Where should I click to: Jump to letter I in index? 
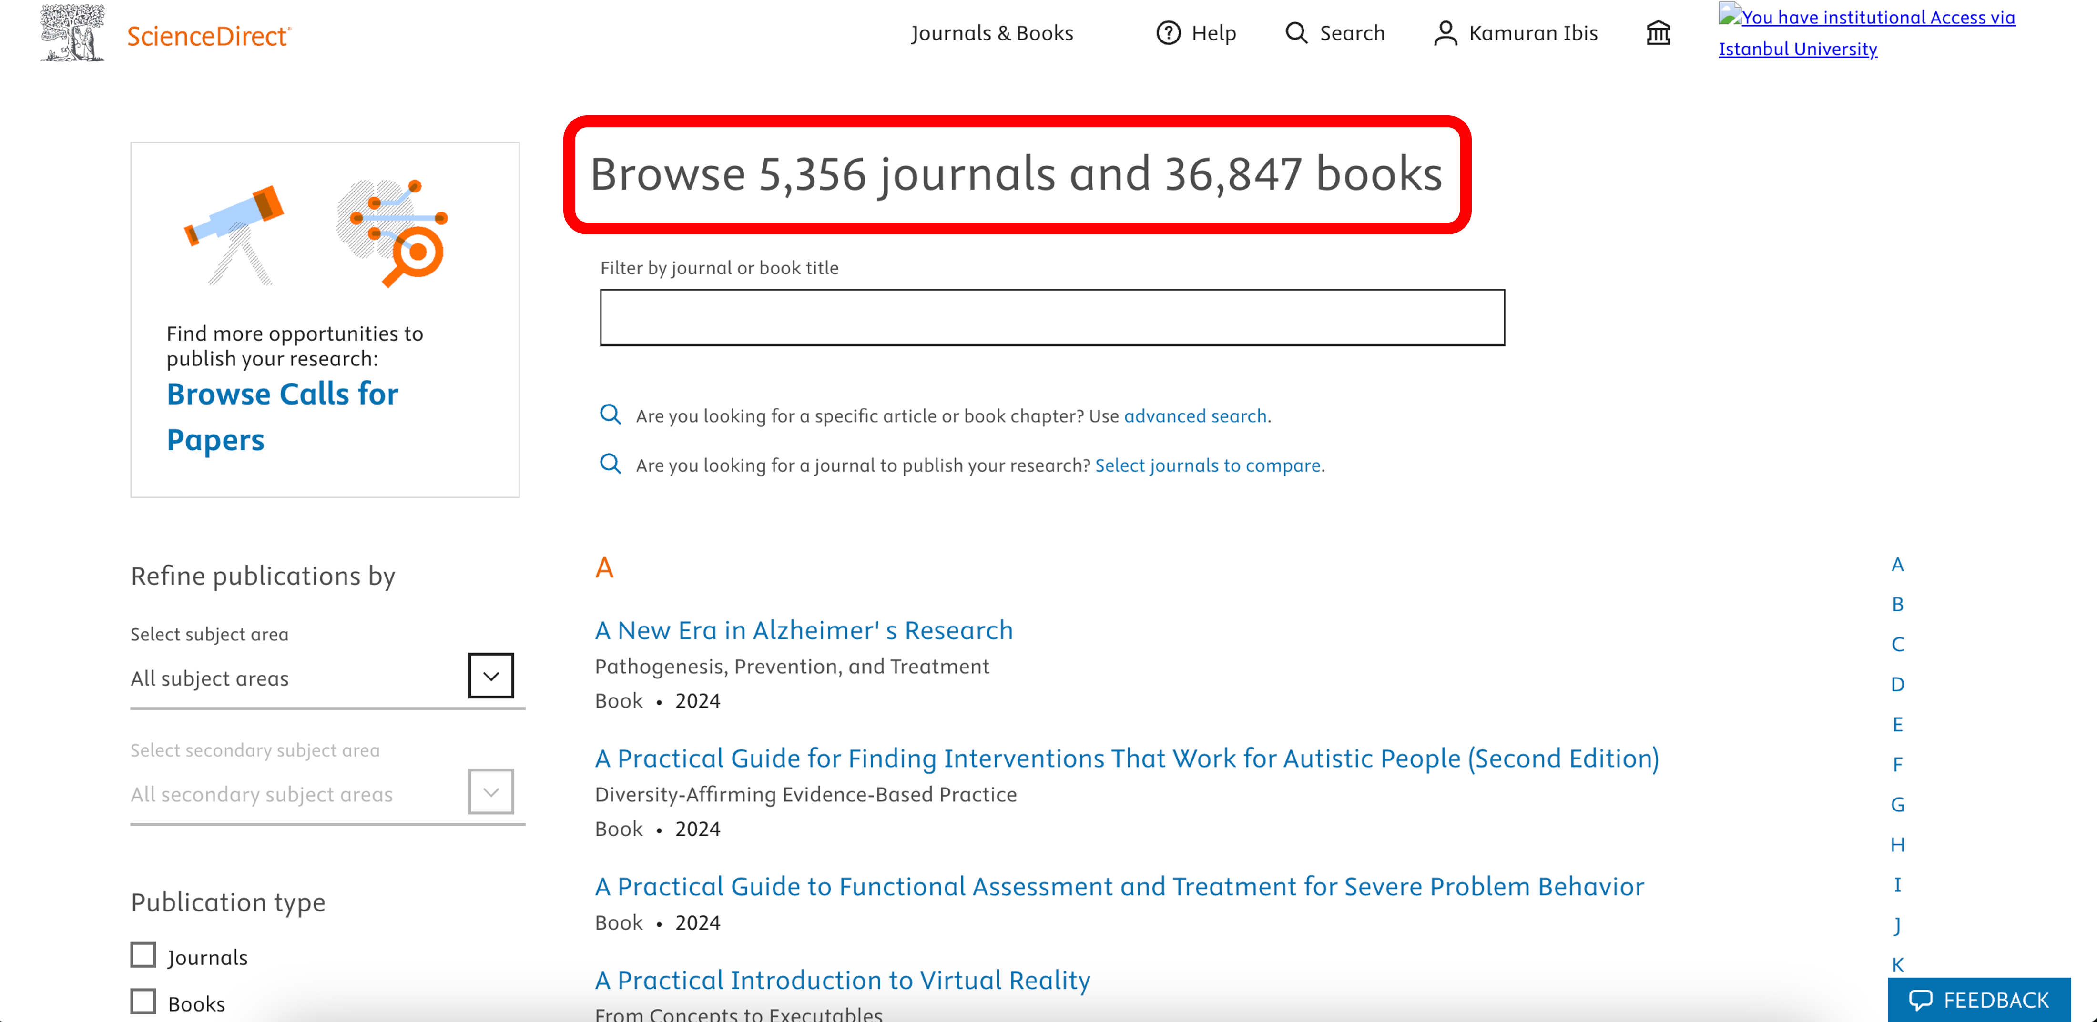tap(1898, 884)
